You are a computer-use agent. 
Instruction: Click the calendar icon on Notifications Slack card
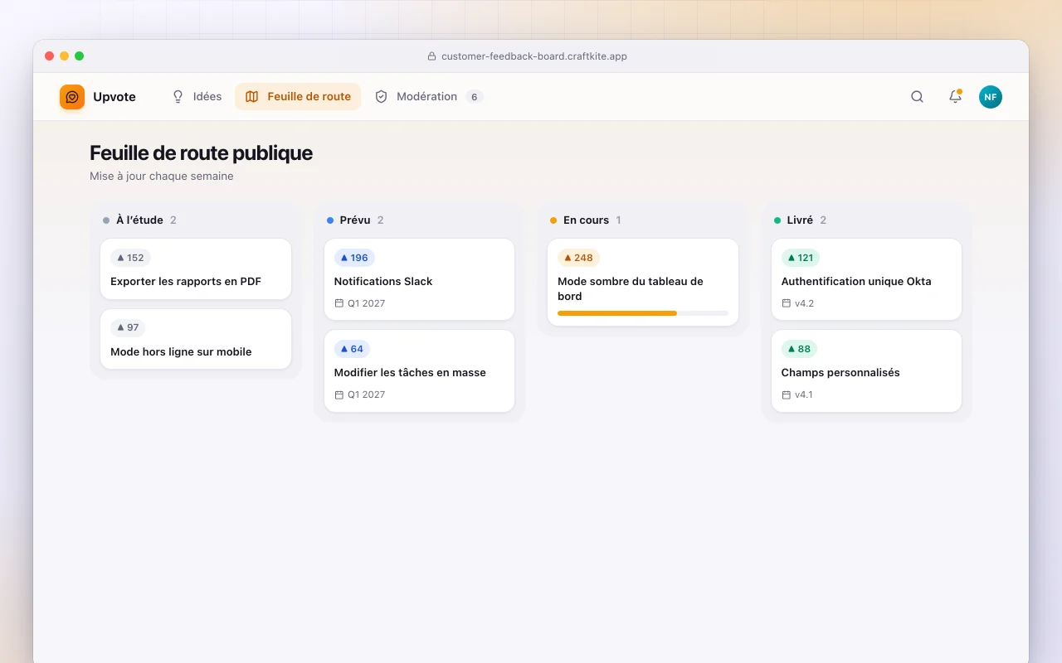[x=339, y=303]
